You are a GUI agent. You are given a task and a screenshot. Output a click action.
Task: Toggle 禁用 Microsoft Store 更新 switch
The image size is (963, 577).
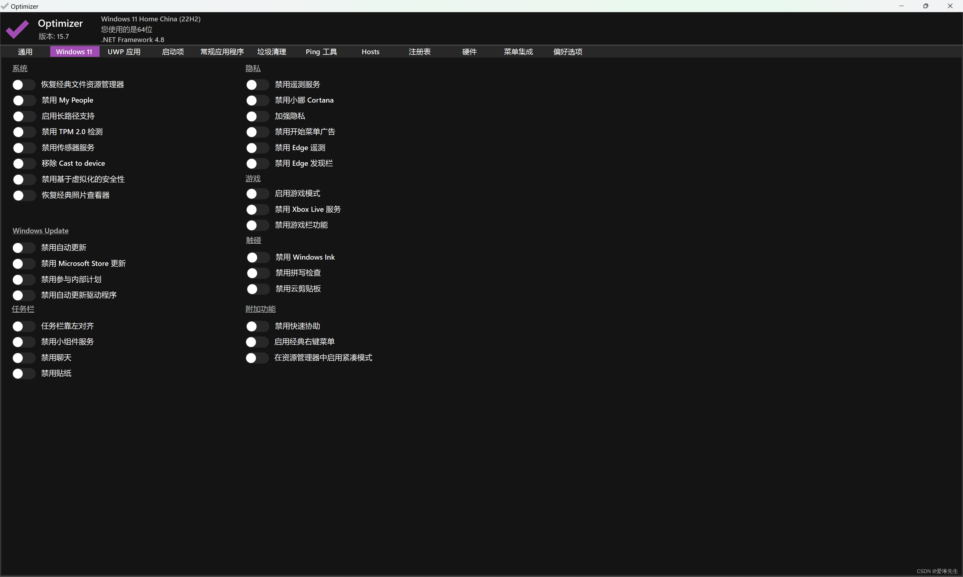[24, 264]
